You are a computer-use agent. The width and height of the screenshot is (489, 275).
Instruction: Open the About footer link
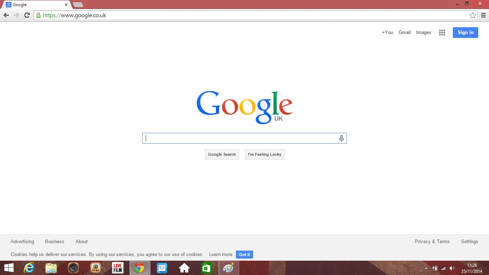click(x=82, y=242)
